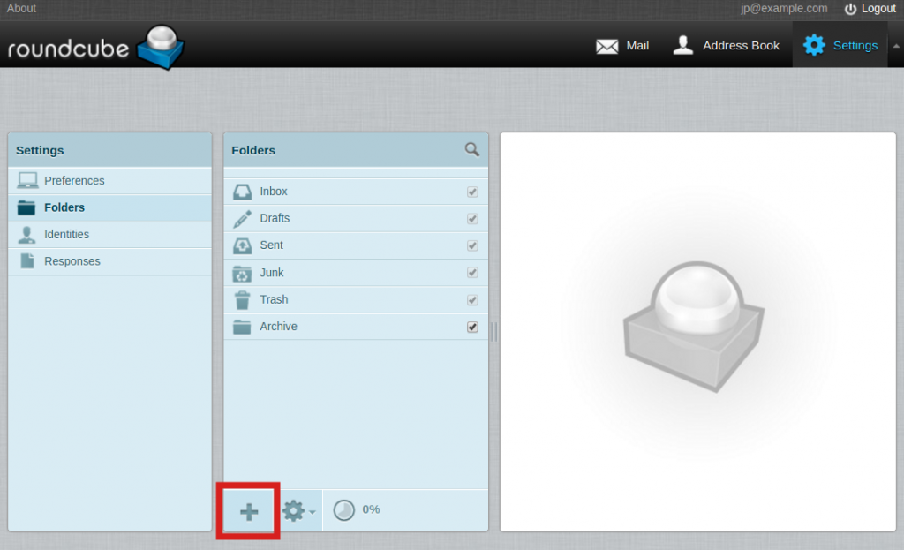Click the Identities person icon
This screenshot has height=550, width=904.
[x=26, y=234]
